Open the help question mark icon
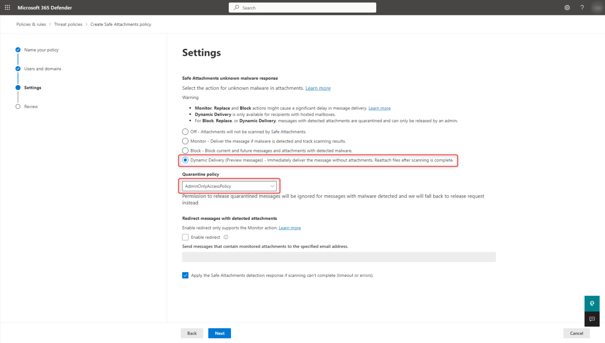 pos(582,7)
